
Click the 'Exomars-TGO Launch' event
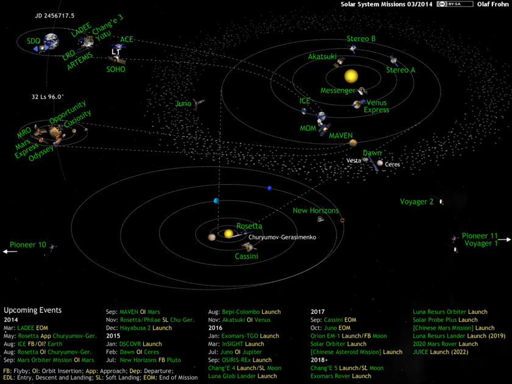[250, 336]
